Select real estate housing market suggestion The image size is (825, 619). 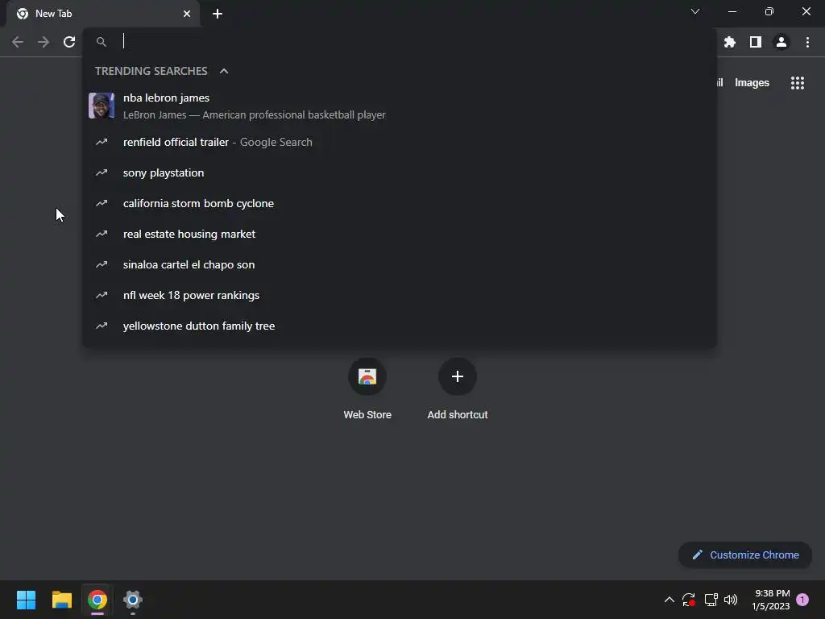tap(400, 234)
